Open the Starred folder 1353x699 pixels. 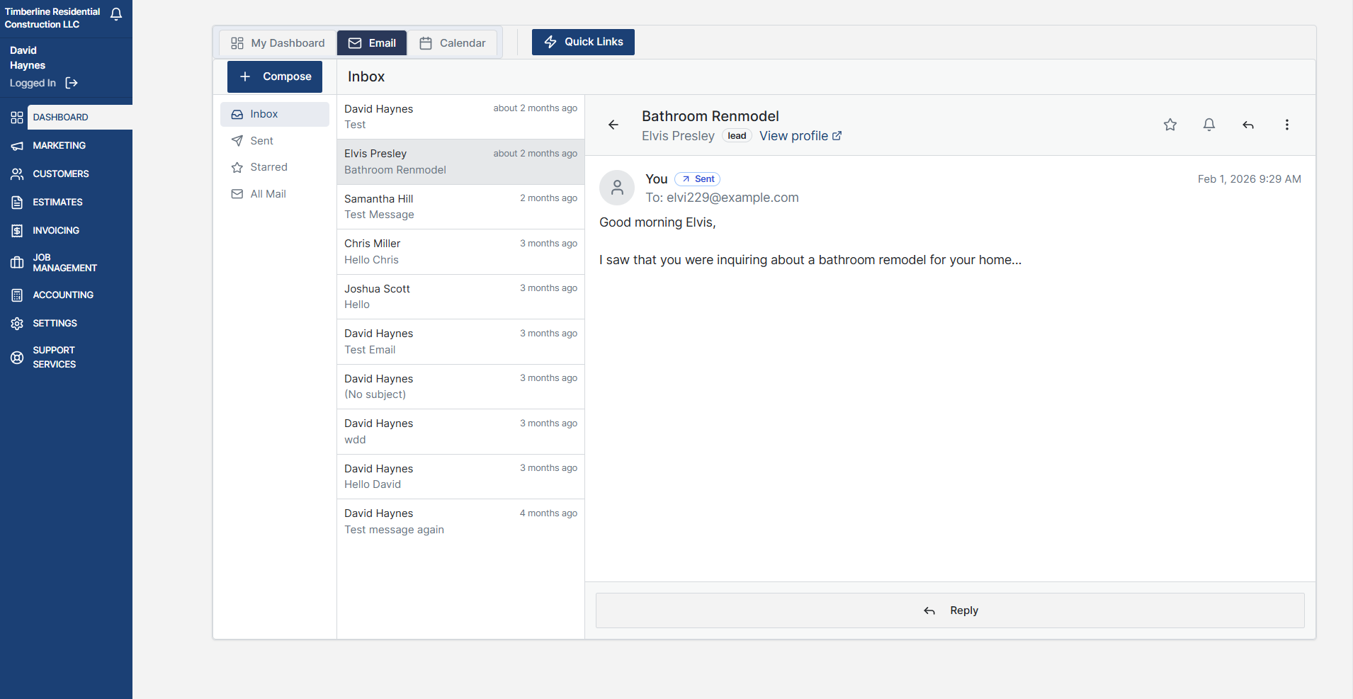[275, 167]
